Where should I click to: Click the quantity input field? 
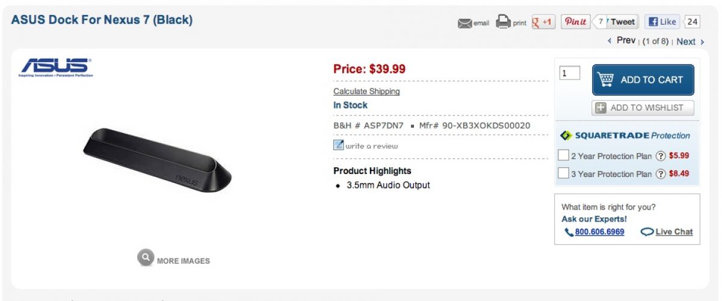click(570, 73)
